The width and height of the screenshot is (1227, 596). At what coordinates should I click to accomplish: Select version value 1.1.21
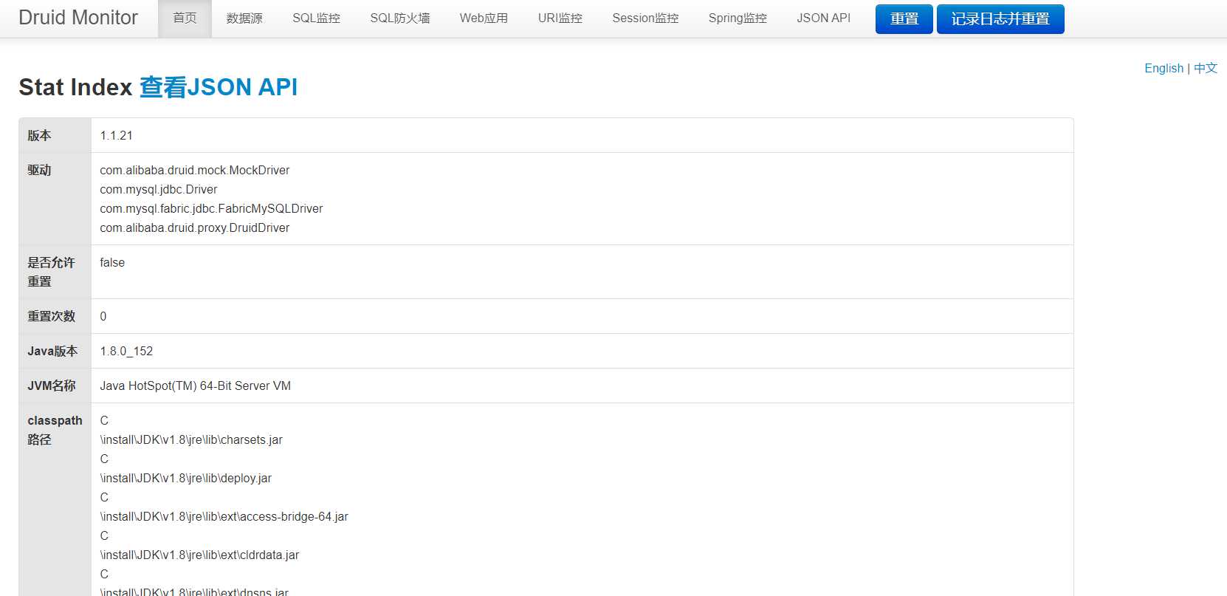[x=116, y=136]
